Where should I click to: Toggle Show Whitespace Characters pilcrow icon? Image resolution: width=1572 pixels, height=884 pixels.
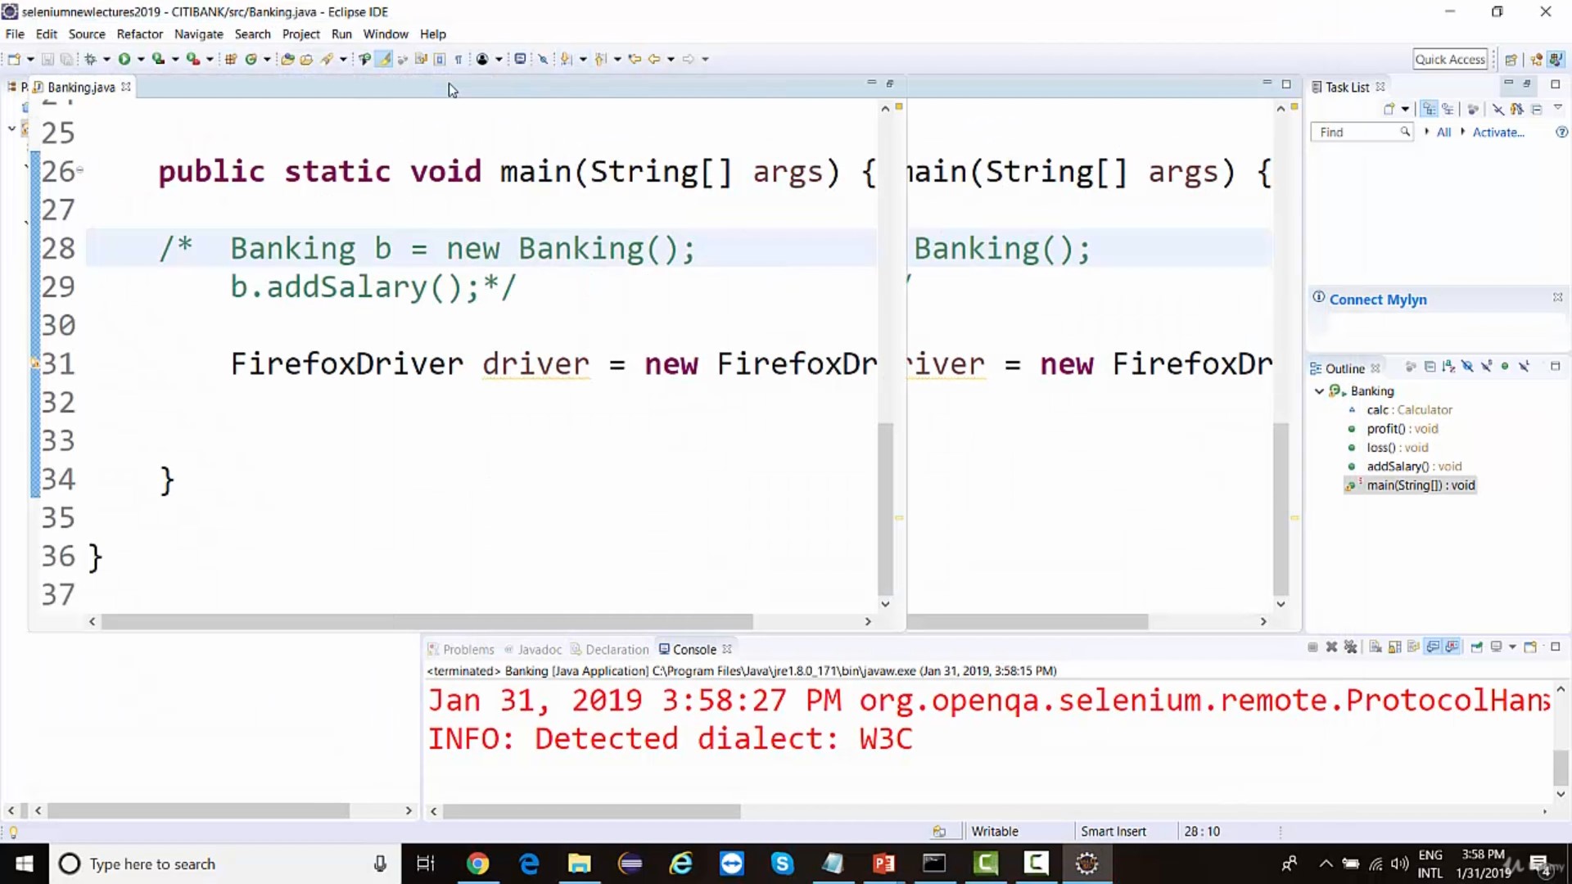(458, 59)
